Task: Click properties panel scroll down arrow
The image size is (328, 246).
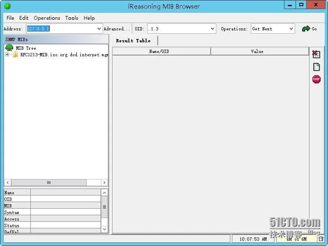Action: pos(105,229)
